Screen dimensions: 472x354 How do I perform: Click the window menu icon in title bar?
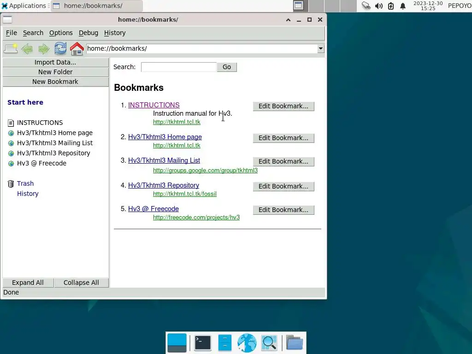(x=7, y=19)
